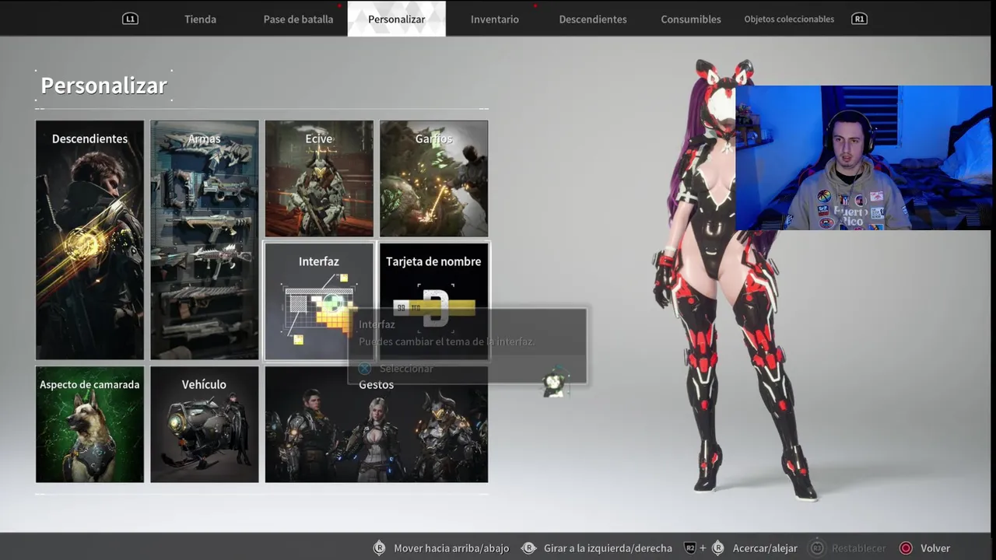Image resolution: width=996 pixels, height=560 pixels.
Task: Click Girar a la izquierda/derecha hint
Action: [608, 548]
